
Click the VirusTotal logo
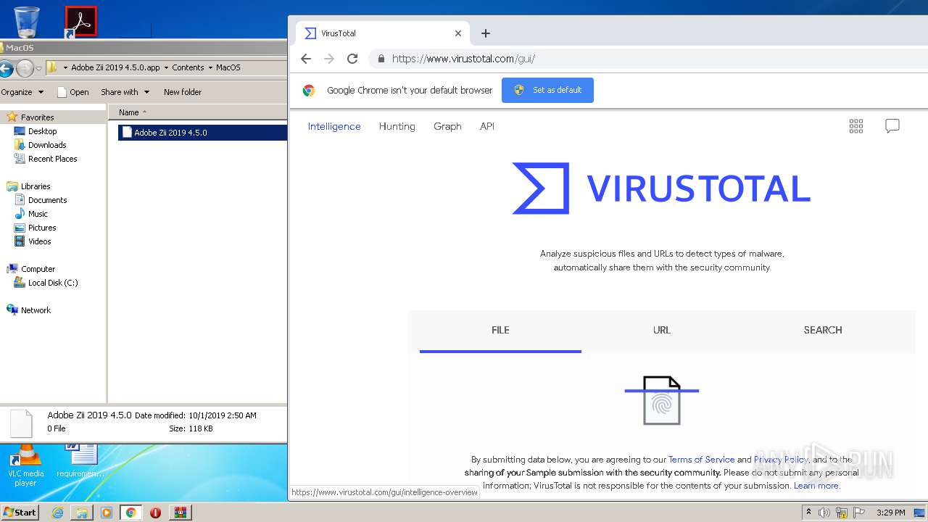click(661, 188)
